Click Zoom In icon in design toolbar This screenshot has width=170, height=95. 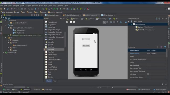tap(111, 22)
